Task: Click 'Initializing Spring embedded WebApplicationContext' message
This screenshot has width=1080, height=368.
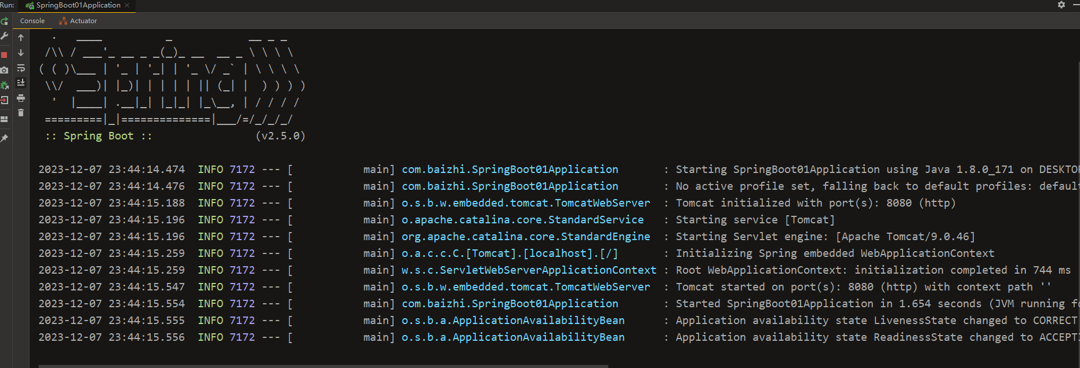Action: click(835, 253)
